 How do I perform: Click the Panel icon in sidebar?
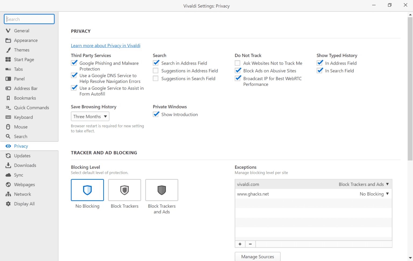pos(8,79)
